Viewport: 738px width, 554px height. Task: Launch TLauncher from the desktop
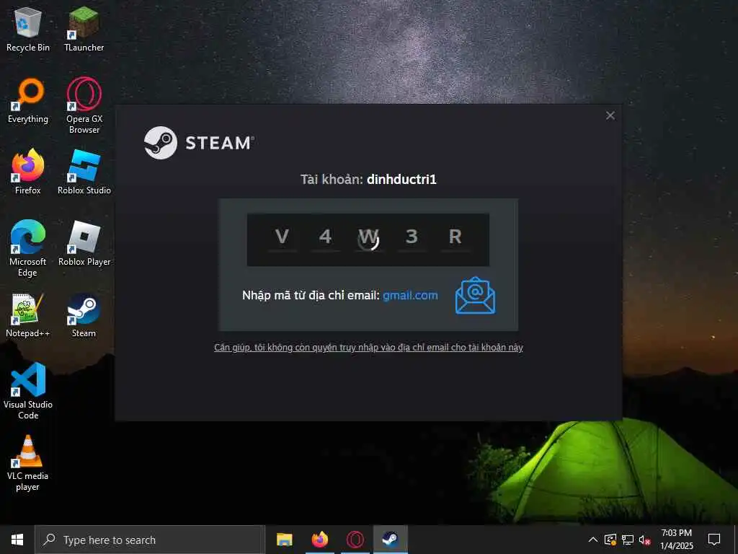tap(84, 30)
